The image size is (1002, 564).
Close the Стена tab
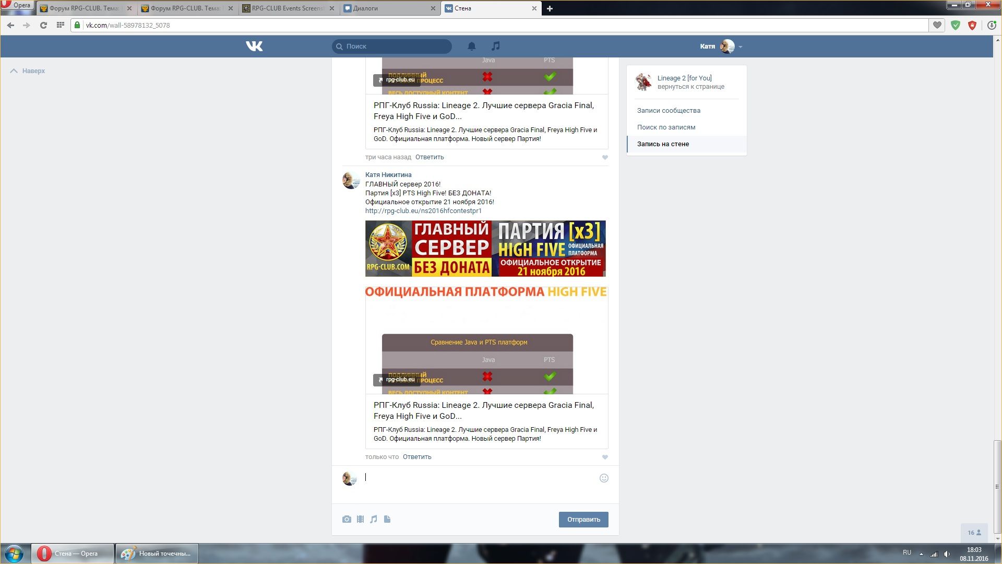point(534,8)
